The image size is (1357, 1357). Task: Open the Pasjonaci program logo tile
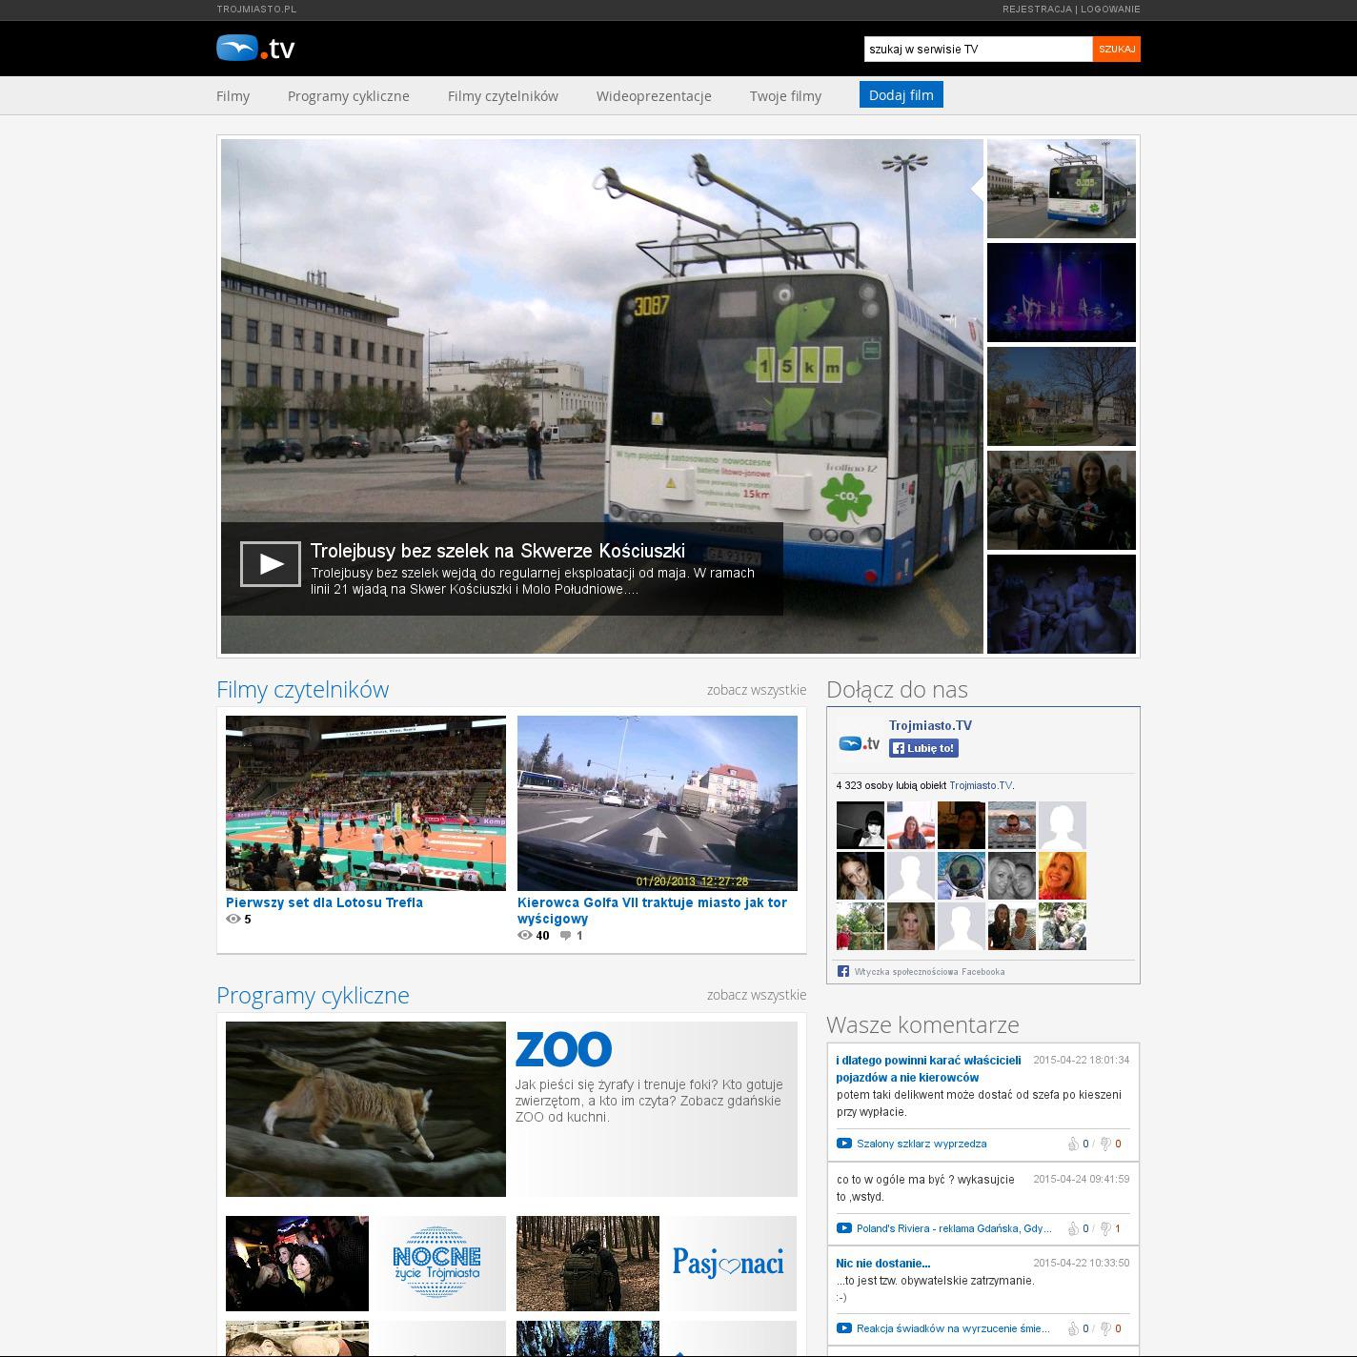click(728, 1264)
